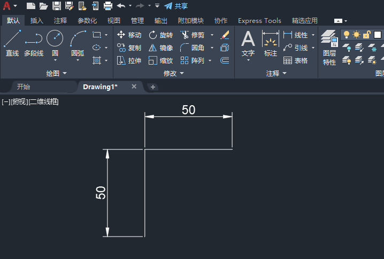The height and width of the screenshot is (259, 384).
Task: Expand the Annotation (注释) panel dropdown
Action: pyautogui.click(x=277, y=73)
